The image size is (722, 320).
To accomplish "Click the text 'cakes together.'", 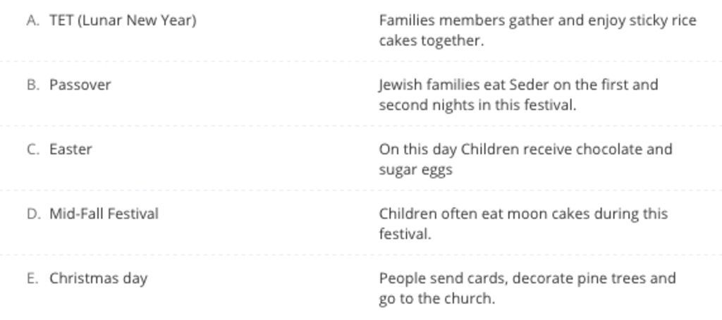I will [432, 41].
